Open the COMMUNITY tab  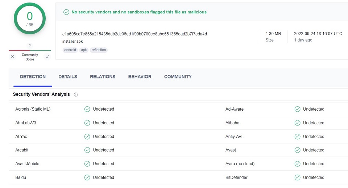point(178,77)
